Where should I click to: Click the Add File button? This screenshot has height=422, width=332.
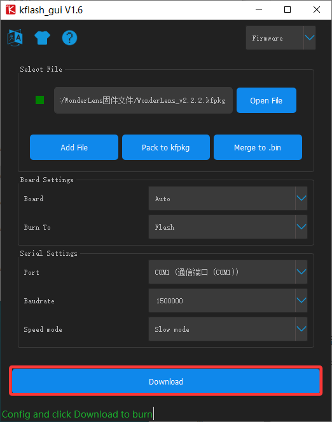point(74,147)
